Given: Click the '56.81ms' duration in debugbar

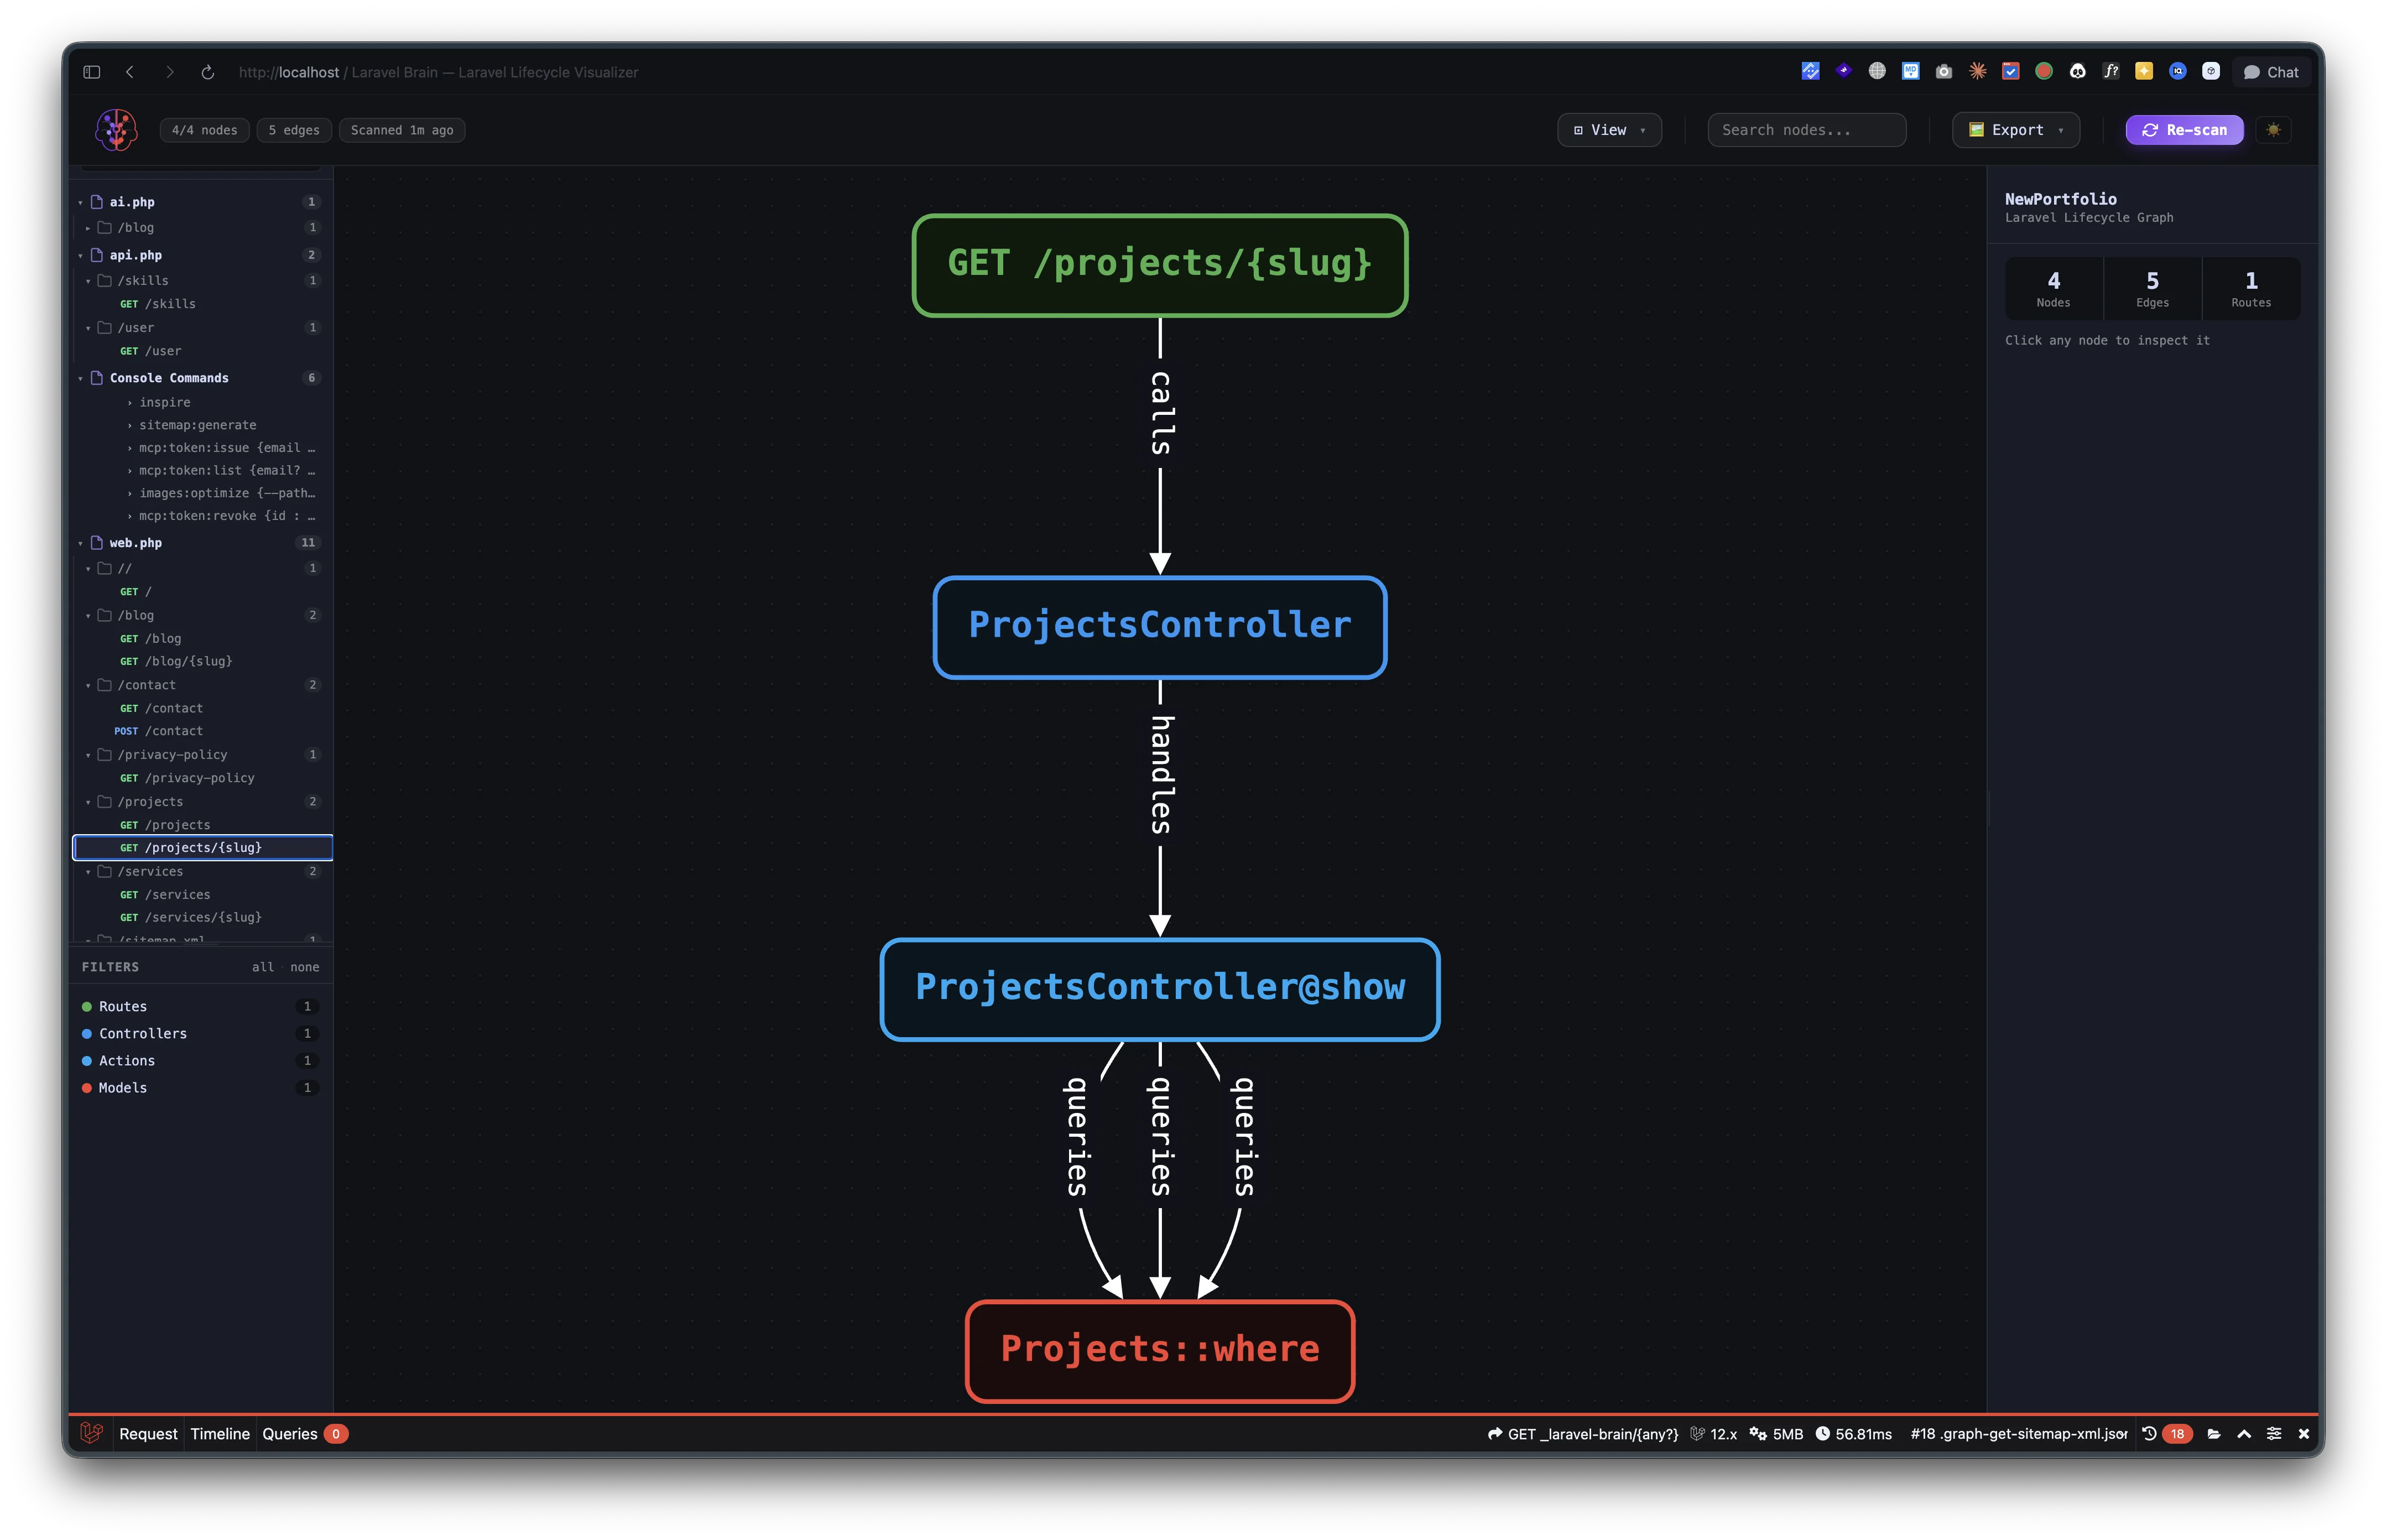Looking at the screenshot, I should click(1853, 1433).
